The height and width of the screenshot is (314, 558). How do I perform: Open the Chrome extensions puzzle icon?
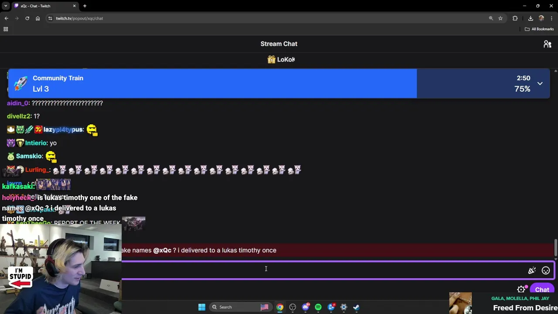(515, 18)
